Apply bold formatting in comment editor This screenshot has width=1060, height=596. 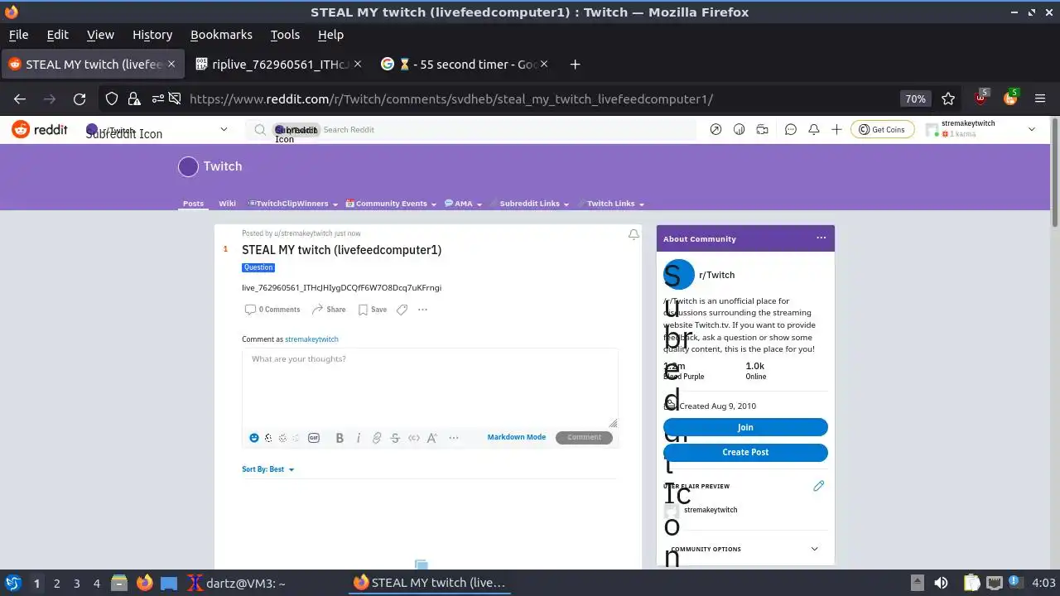point(340,438)
